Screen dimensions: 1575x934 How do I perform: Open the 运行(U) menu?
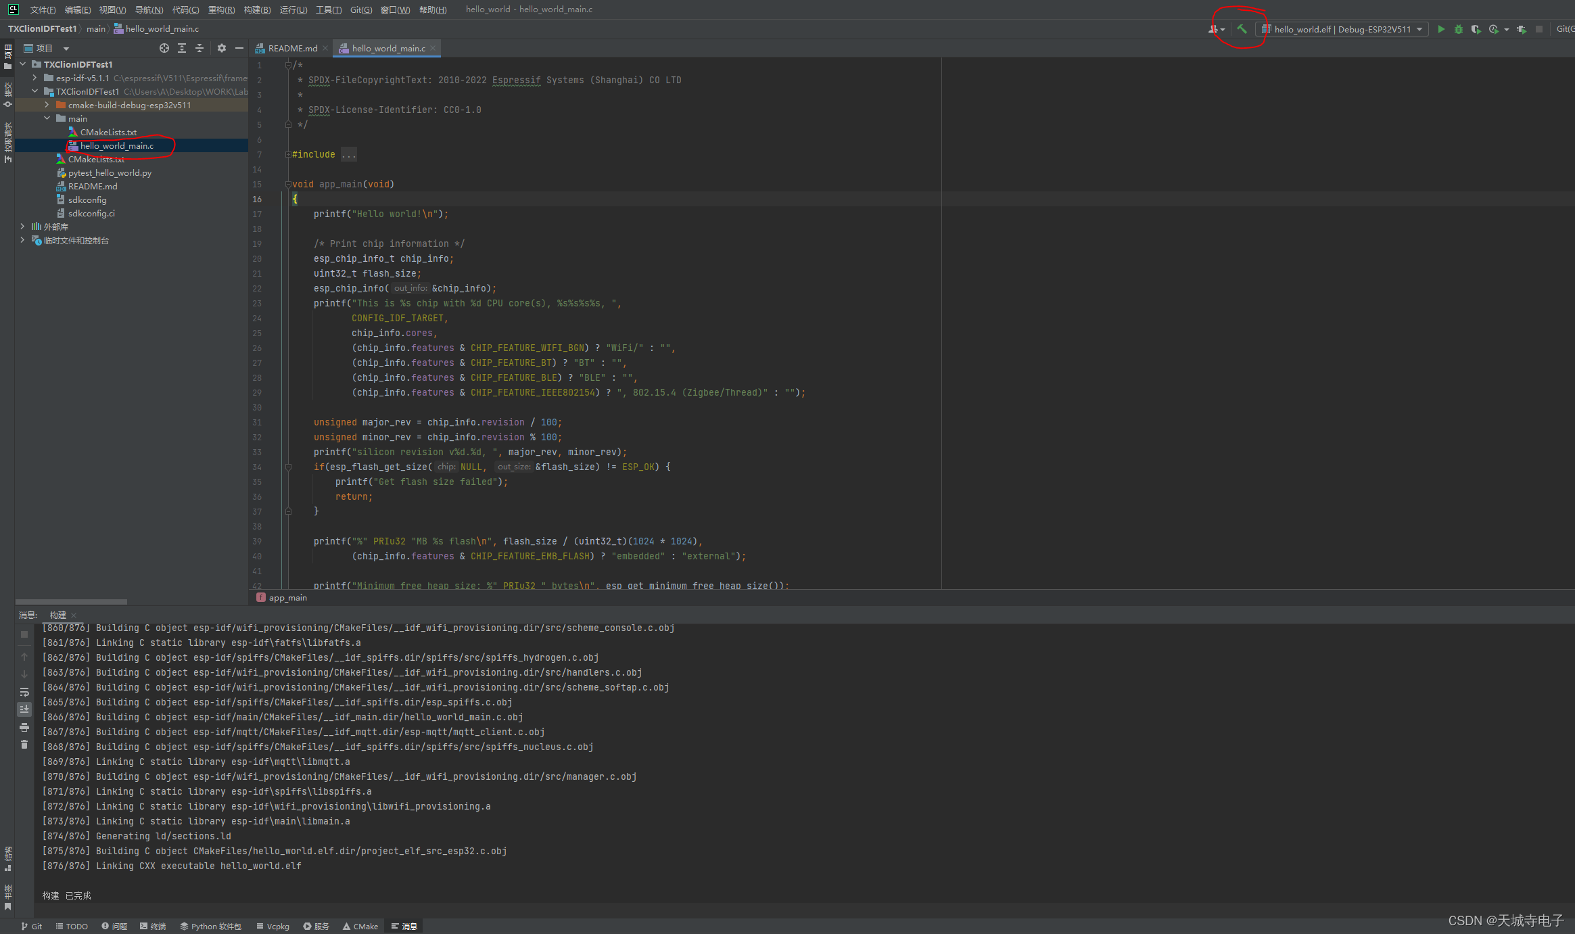click(293, 9)
